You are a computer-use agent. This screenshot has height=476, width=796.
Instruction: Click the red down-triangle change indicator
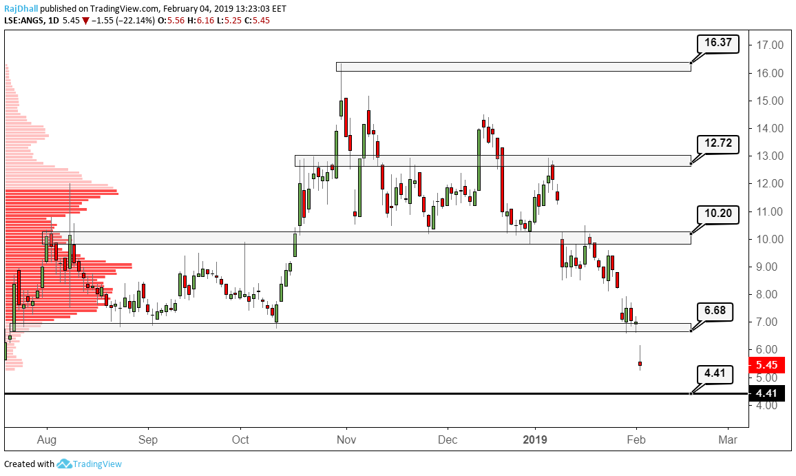(x=86, y=21)
